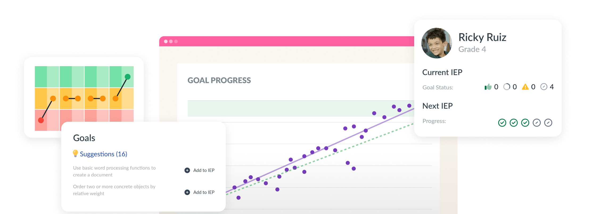Select the Goals panel heading

click(84, 138)
